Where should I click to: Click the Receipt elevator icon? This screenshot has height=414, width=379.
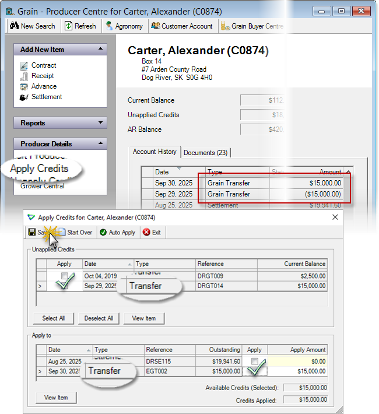tap(24, 76)
